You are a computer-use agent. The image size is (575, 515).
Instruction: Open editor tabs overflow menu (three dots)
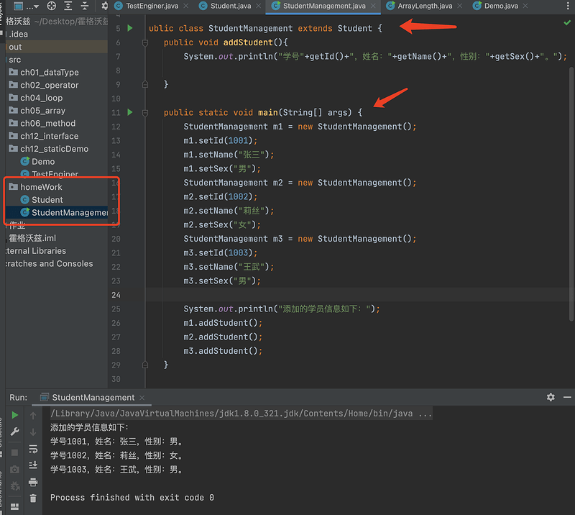(568, 6)
